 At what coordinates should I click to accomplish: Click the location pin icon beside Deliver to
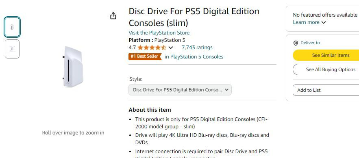296,43
